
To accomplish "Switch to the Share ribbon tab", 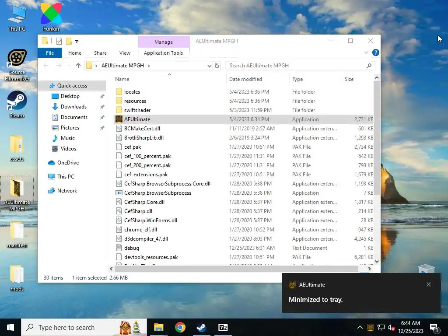I will pos(100,53).
